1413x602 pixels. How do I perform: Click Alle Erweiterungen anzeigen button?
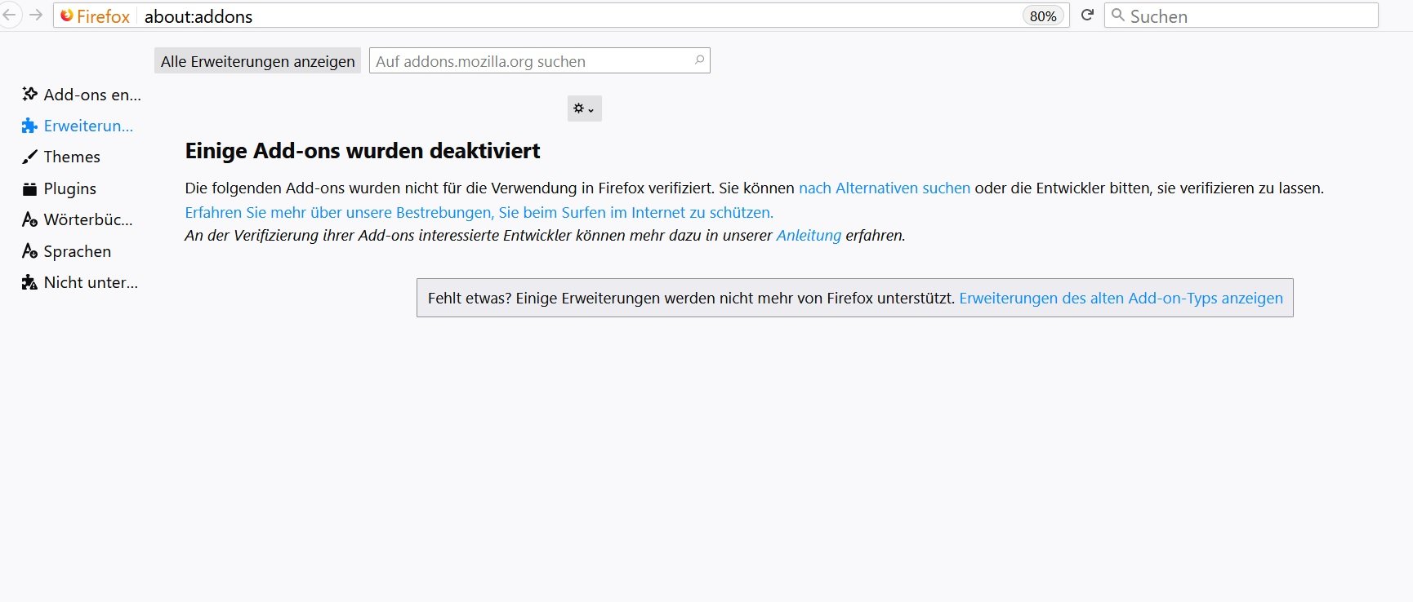click(x=257, y=61)
